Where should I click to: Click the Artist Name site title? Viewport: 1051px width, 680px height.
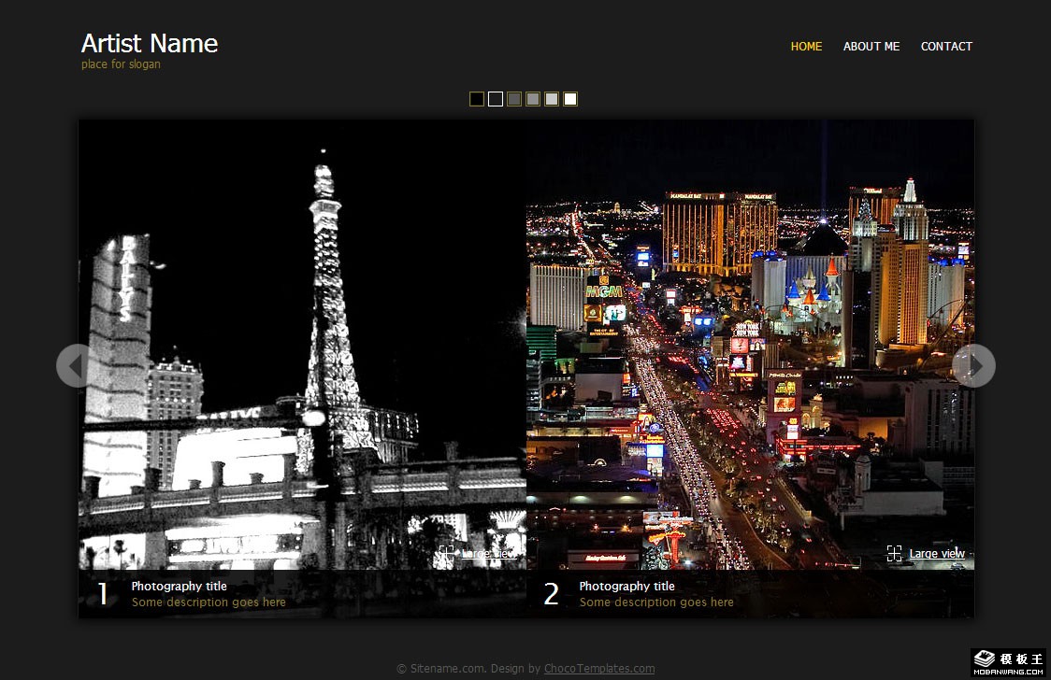pos(150,44)
